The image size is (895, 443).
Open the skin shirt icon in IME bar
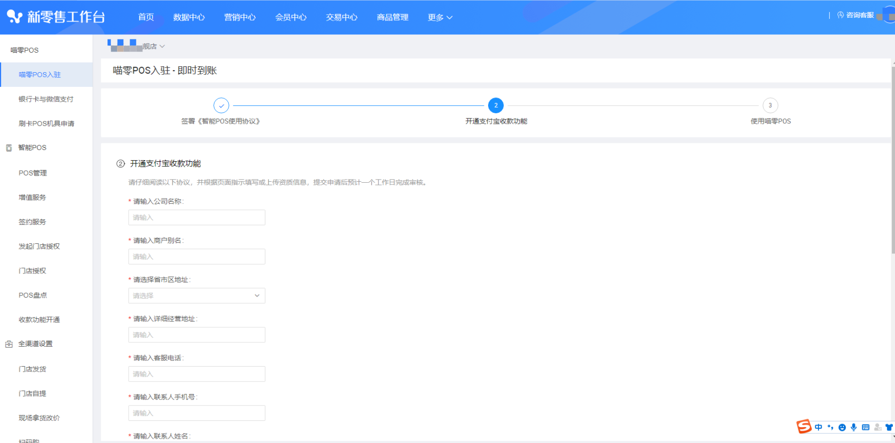point(889,427)
